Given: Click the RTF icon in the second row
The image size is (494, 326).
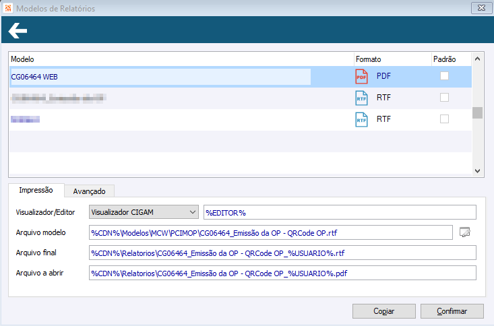Looking at the screenshot, I should tap(361, 98).
